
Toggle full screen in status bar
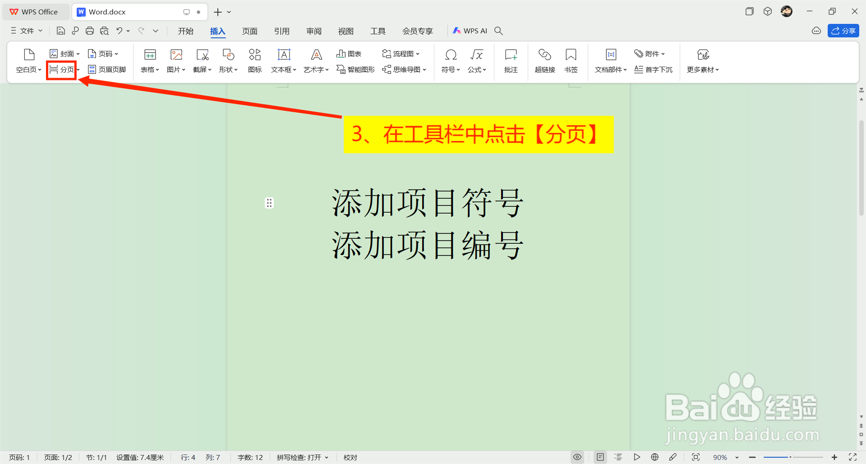(853, 457)
